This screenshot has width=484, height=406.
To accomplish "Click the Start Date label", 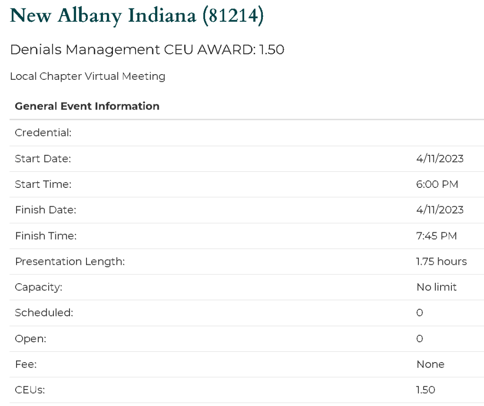I will [43, 159].
